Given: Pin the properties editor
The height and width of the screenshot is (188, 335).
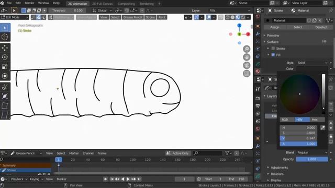Looking at the screenshot, I should tap(331, 10).
